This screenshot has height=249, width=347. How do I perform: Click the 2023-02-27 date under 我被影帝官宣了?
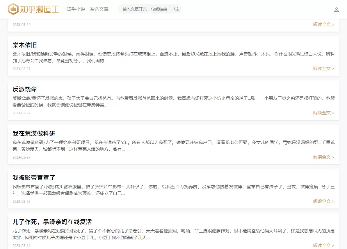tap(22, 201)
